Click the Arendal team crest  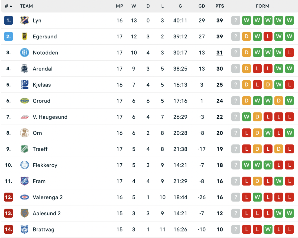point(25,69)
